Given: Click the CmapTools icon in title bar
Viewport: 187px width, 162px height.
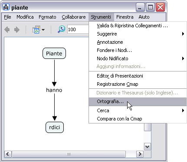Looking at the screenshot, I should [6, 7].
